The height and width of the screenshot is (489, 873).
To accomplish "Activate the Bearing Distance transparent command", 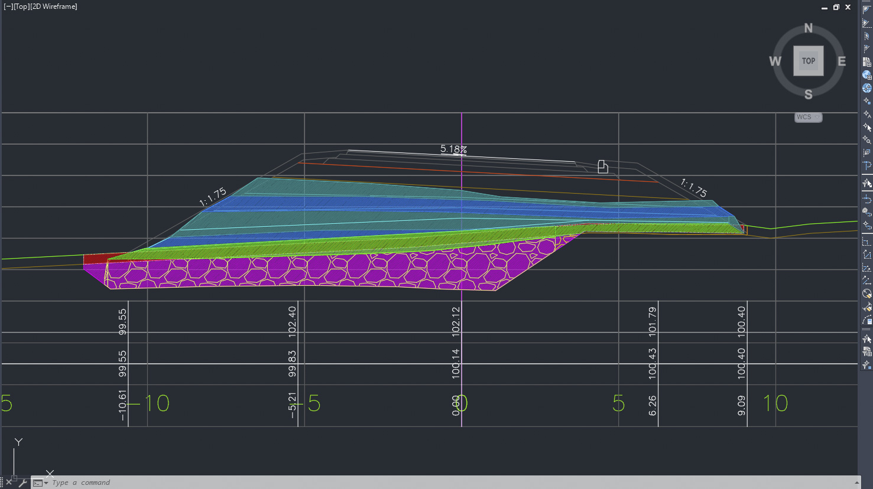I will (x=866, y=23).
